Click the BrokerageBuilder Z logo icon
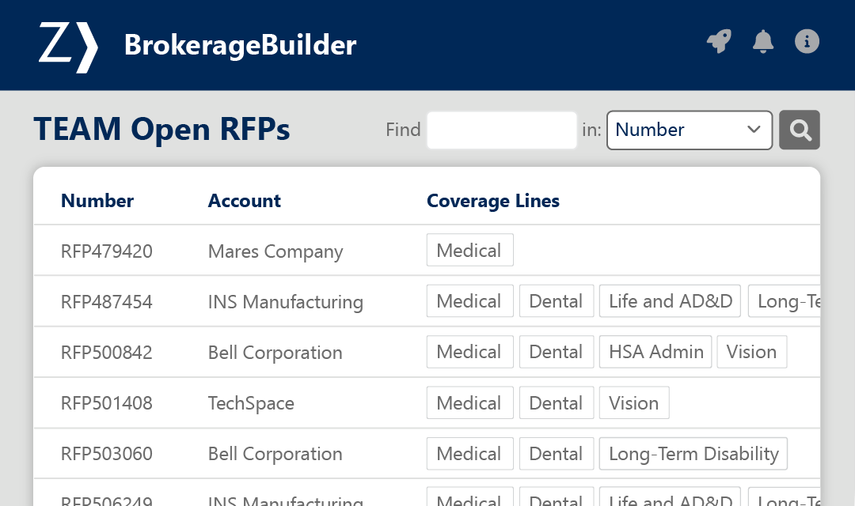Viewport: 855px width, 506px height. coord(68,46)
